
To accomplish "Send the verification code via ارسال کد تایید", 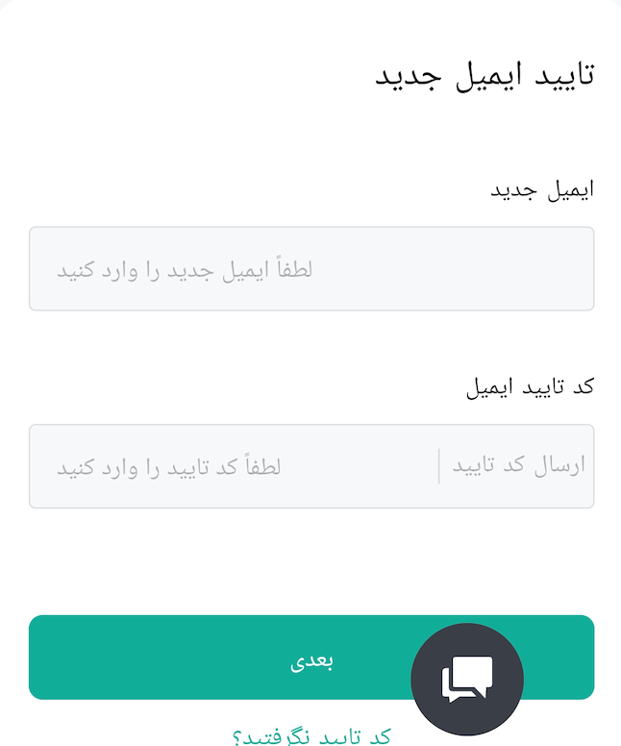I will pyautogui.click(x=518, y=465).
